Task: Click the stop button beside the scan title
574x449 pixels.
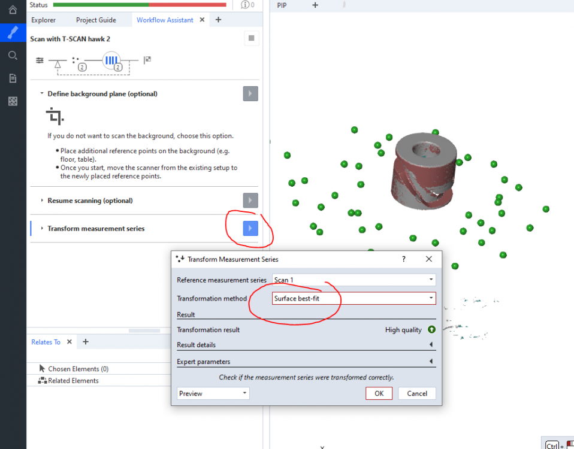Action: click(251, 39)
